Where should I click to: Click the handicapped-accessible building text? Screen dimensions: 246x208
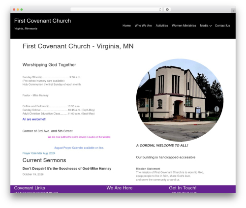pyautogui.click(x=166, y=157)
